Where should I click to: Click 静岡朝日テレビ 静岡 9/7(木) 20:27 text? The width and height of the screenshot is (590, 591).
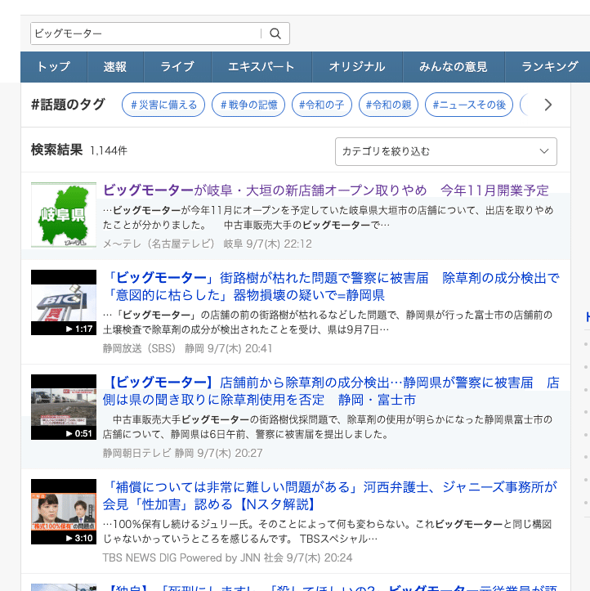pyautogui.click(x=182, y=453)
